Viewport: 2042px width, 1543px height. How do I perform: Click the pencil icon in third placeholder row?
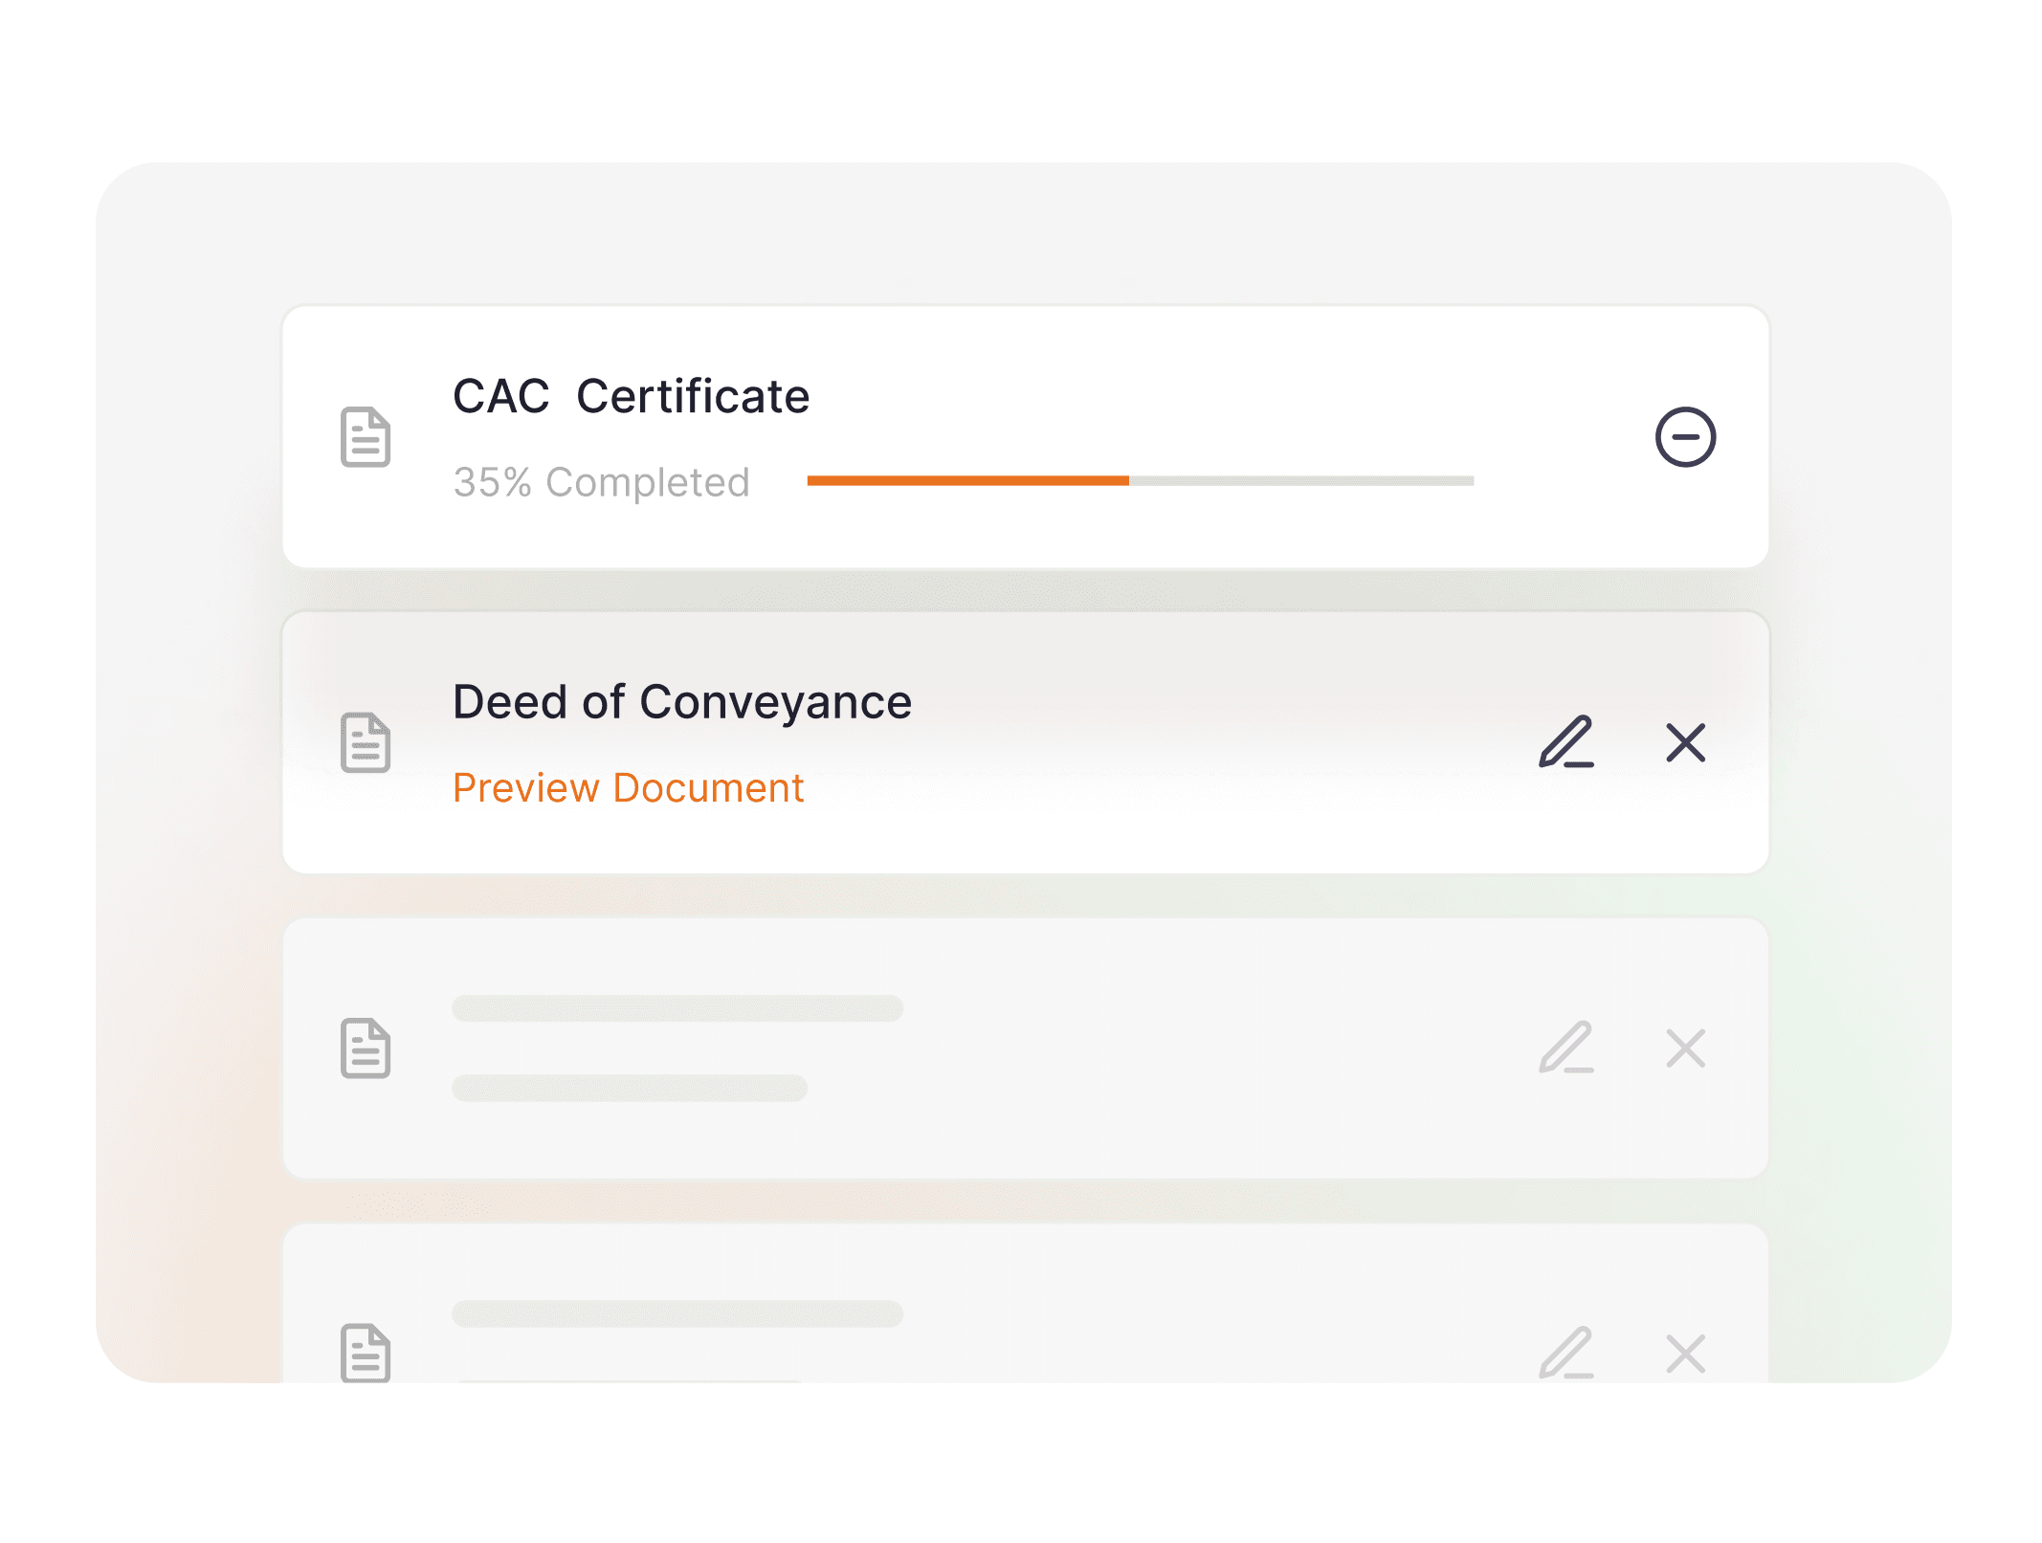1566,1047
